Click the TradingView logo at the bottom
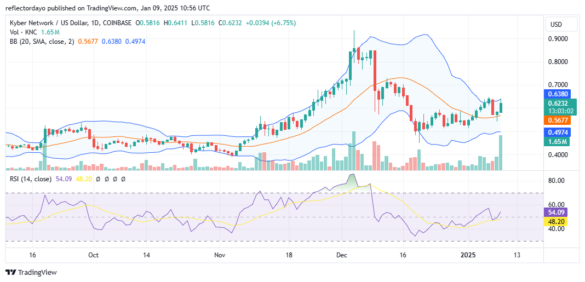Viewport: 585px width, 282px height. (x=31, y=272)
